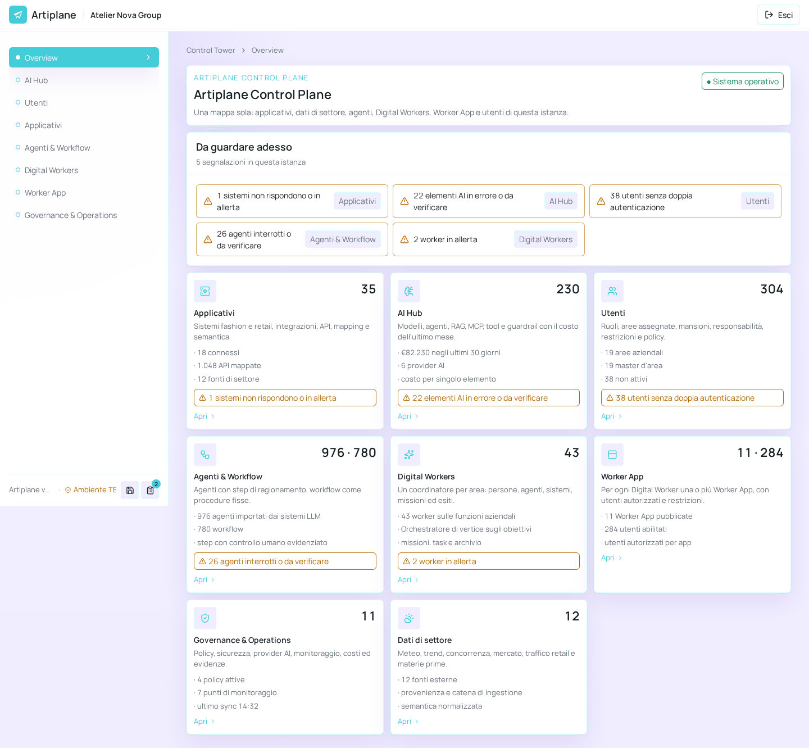Click the Agenti & Workflow card icon
809x748 pixels.
205,455
